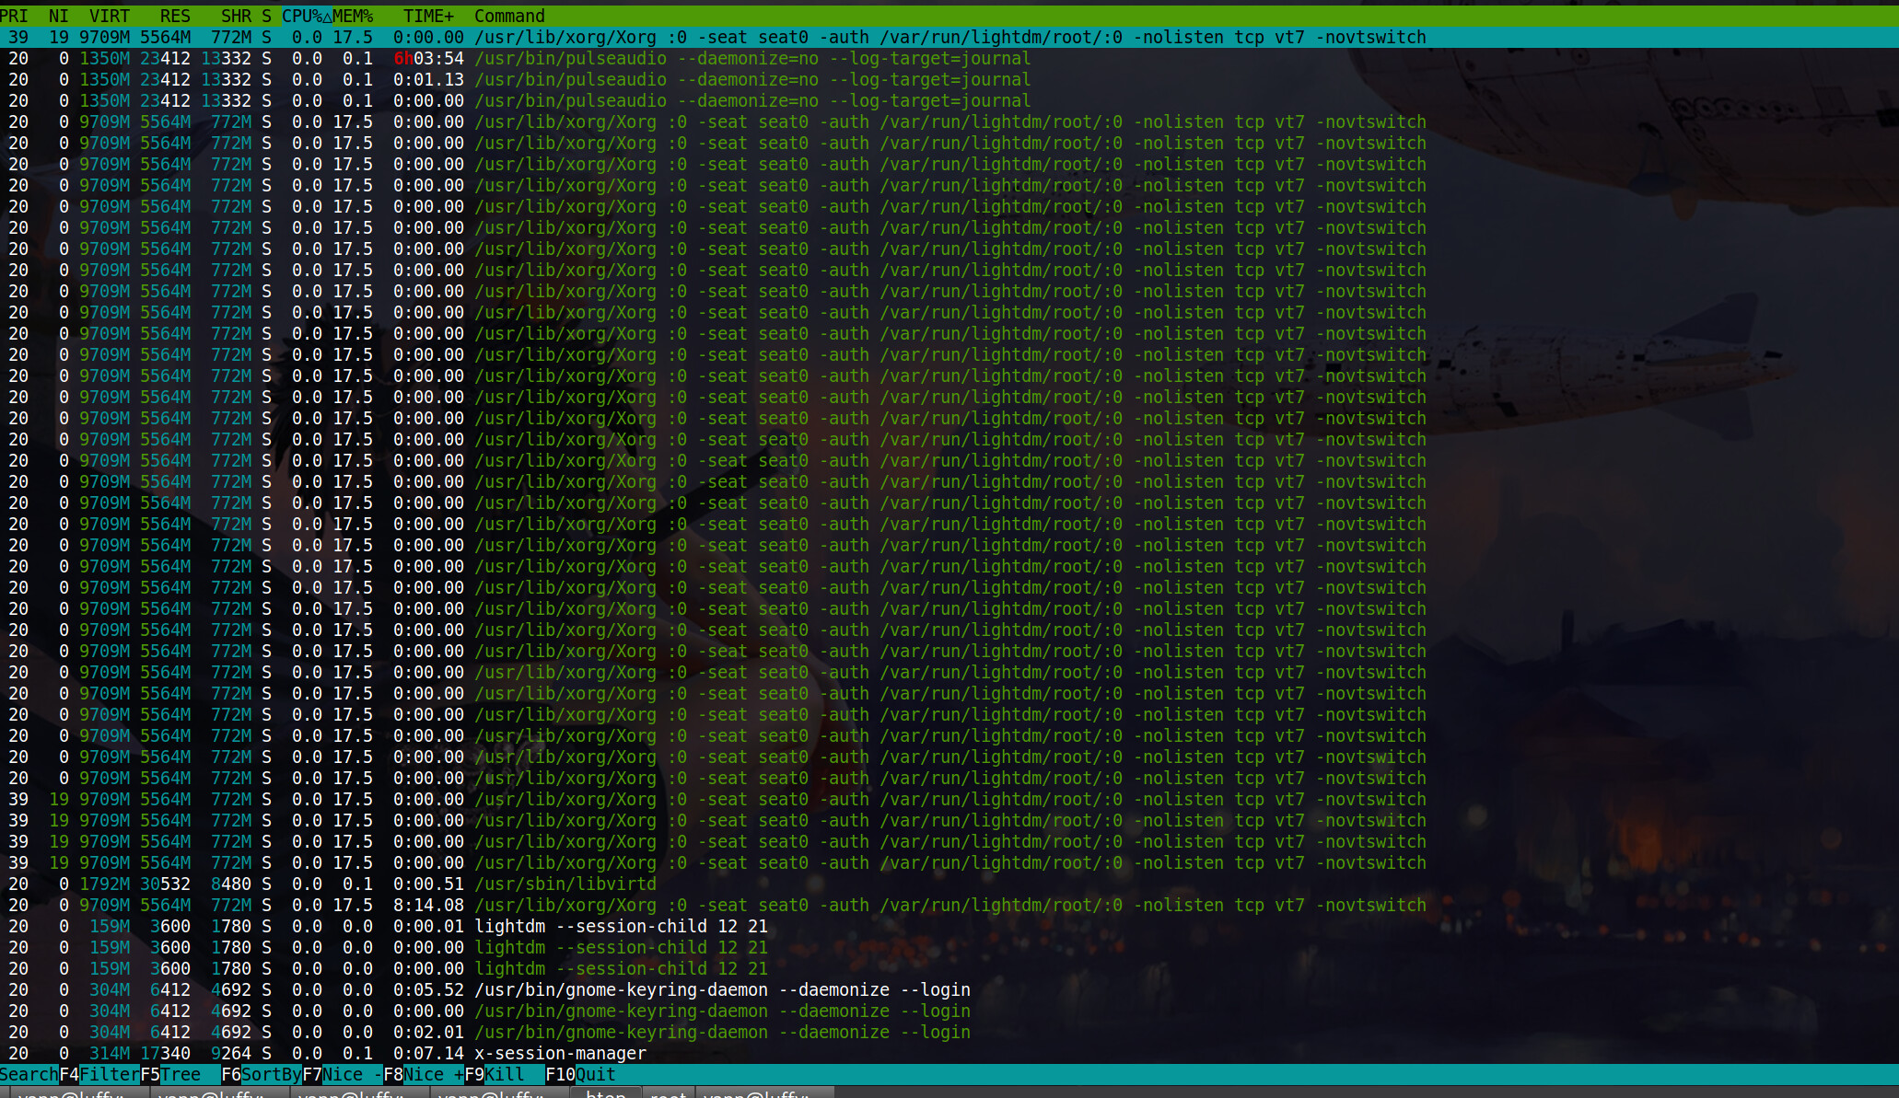Click the 0:07.14 time of x-session-manager
The image size is (1899, 1098).
tap(428, 1053)
